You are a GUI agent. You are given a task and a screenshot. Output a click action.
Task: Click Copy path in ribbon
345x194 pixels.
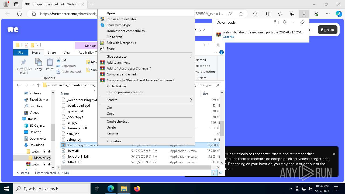66,66
